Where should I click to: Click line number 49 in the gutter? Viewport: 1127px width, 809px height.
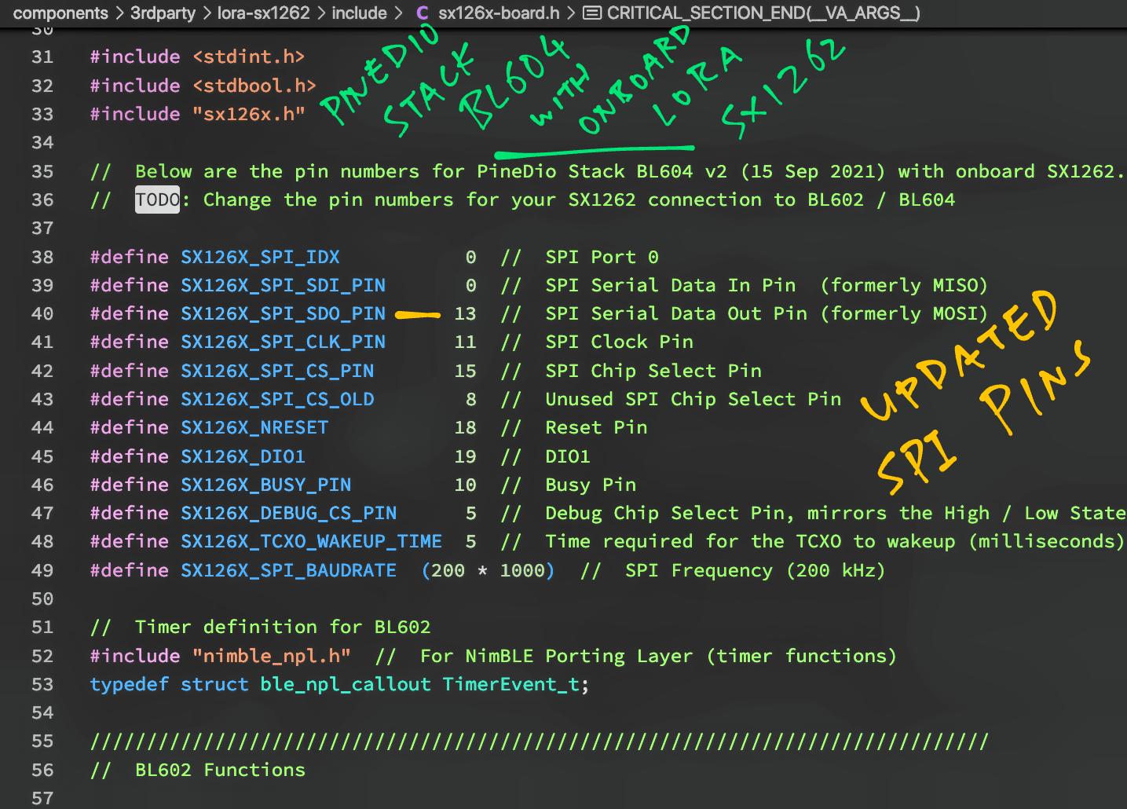pos(42,570)
